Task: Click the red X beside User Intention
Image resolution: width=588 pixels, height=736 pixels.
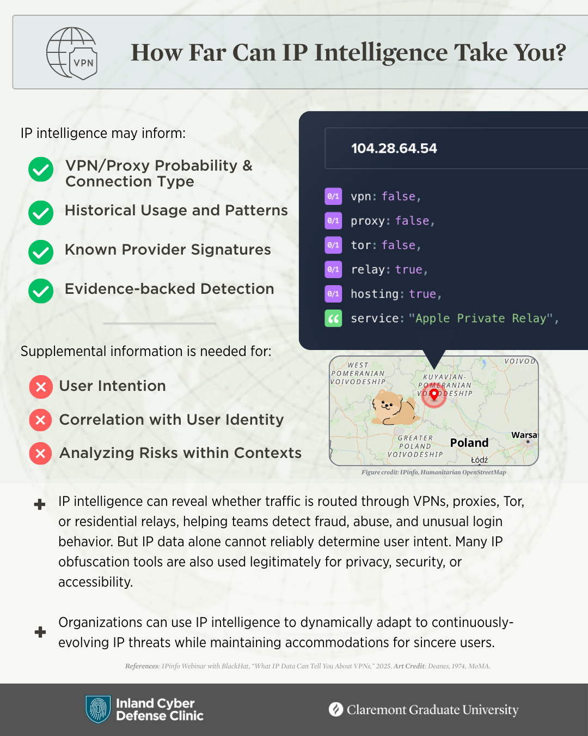Action: click(x=41, y=387)
